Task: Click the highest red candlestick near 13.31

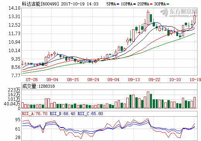Action: click(148, 18)
